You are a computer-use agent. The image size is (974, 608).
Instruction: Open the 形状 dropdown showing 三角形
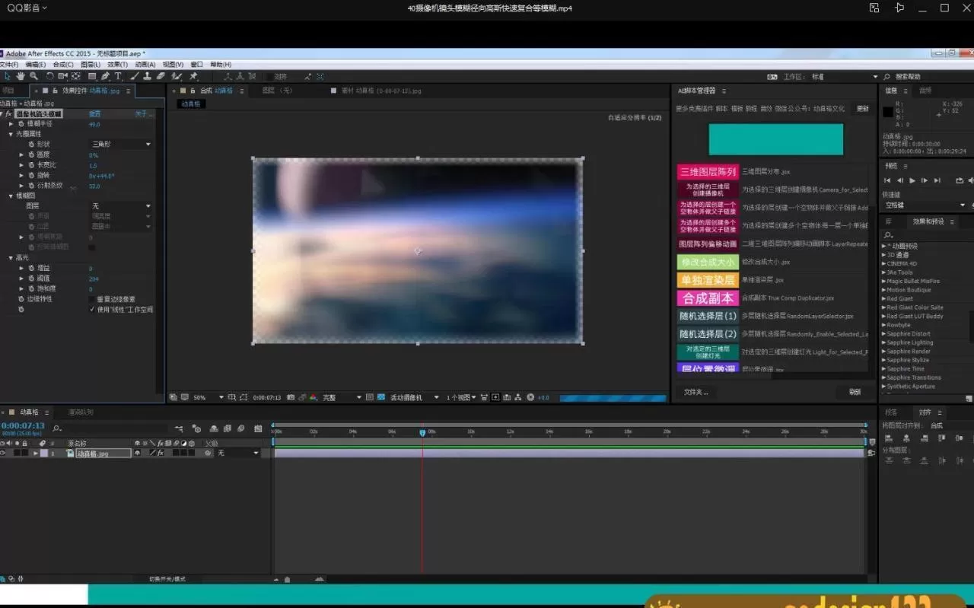121,144
